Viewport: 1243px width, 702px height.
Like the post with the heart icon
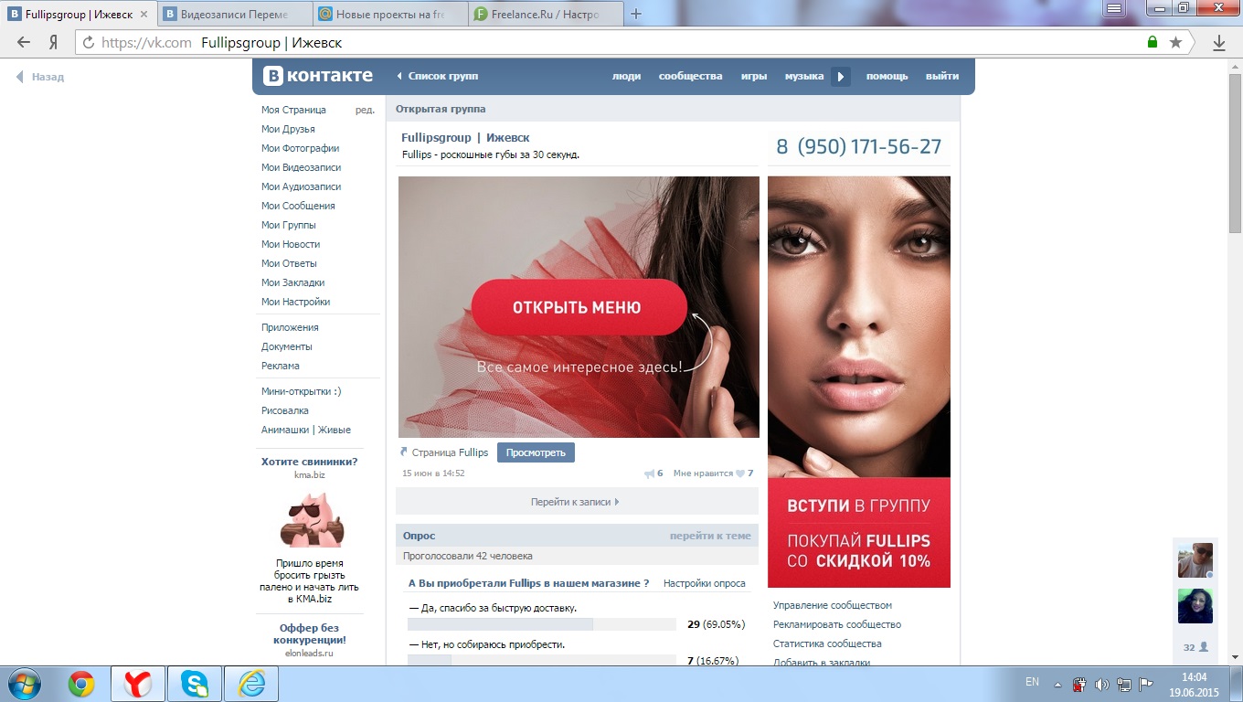[740, 473]
